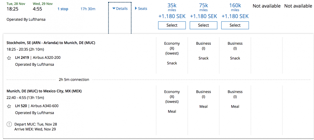This screenshot has width=314, height=140.
Task: Collapse the flight Details panel
Action: click(120, 8)
